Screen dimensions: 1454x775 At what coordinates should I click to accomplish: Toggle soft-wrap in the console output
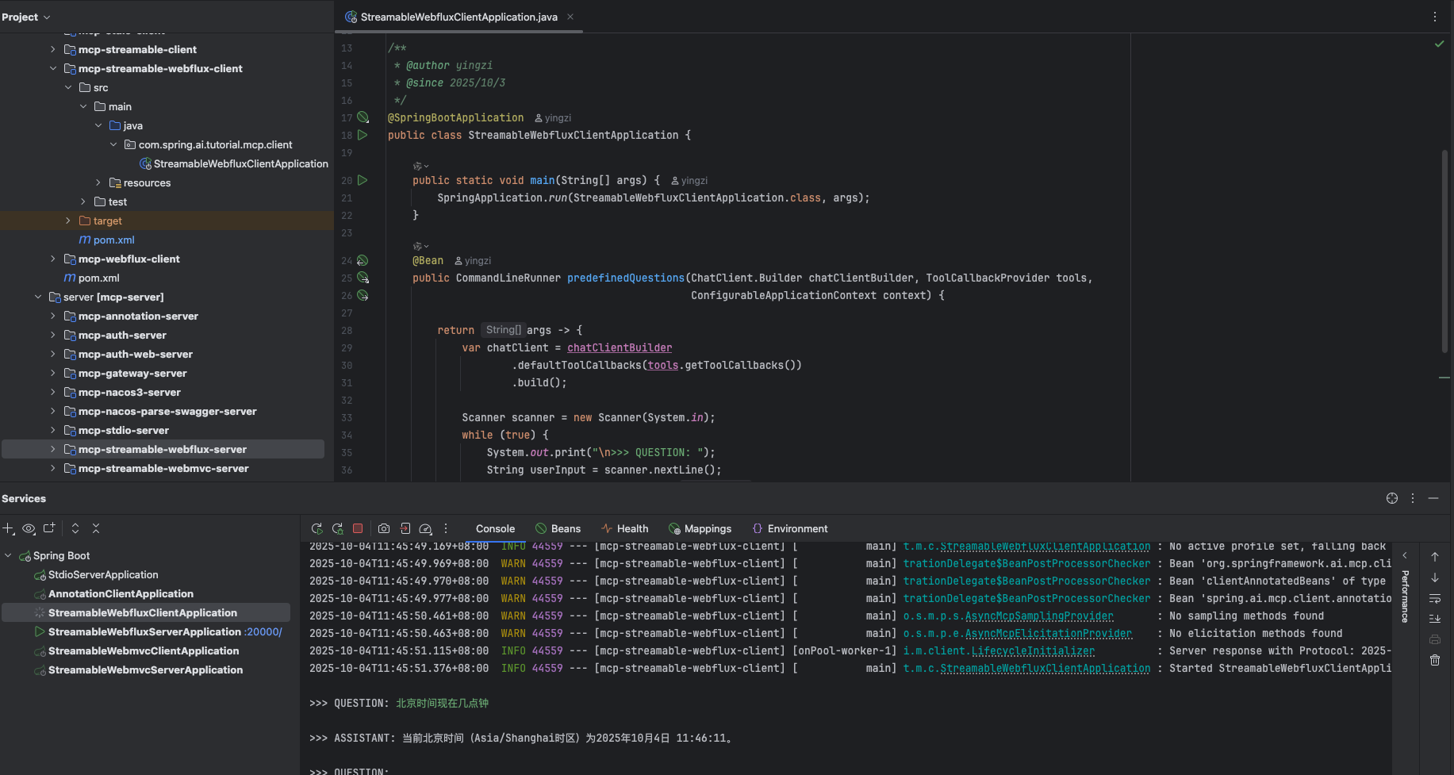click(1434, 598)
